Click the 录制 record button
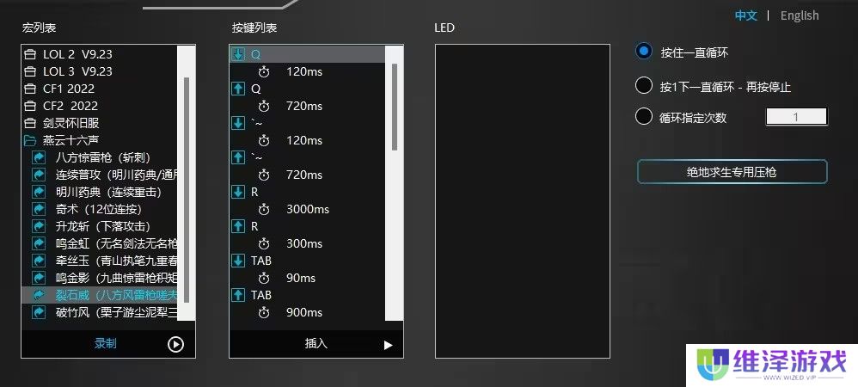The image size is (858, 387). pyautogui.click(x=105, y=344)
